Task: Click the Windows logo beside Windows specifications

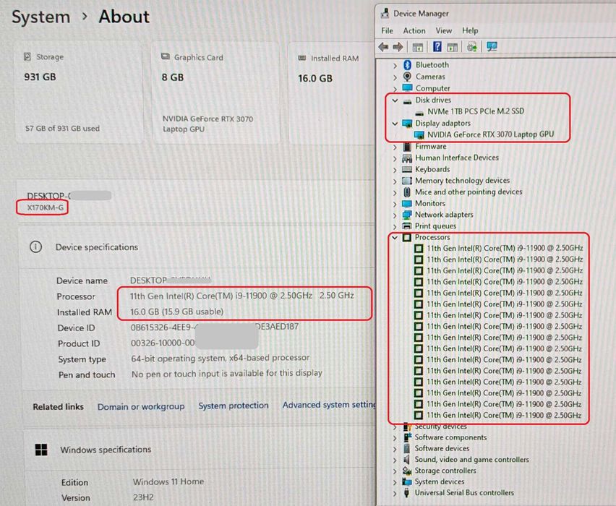Action: (41, 450)
